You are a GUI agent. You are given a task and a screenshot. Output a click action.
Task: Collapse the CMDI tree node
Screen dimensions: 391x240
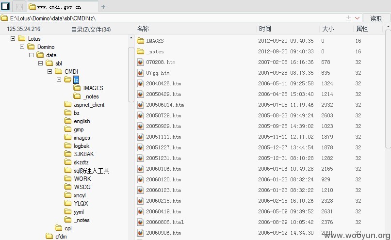(49, 72)
